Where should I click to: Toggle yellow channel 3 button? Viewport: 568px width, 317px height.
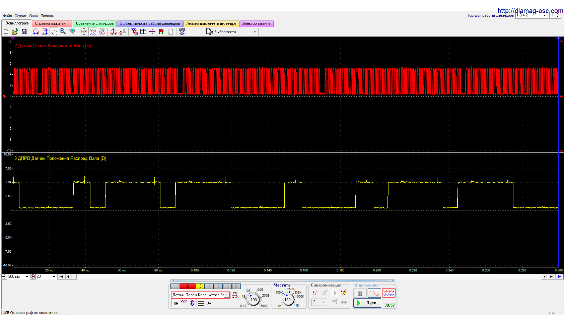[x=200, y=286]
